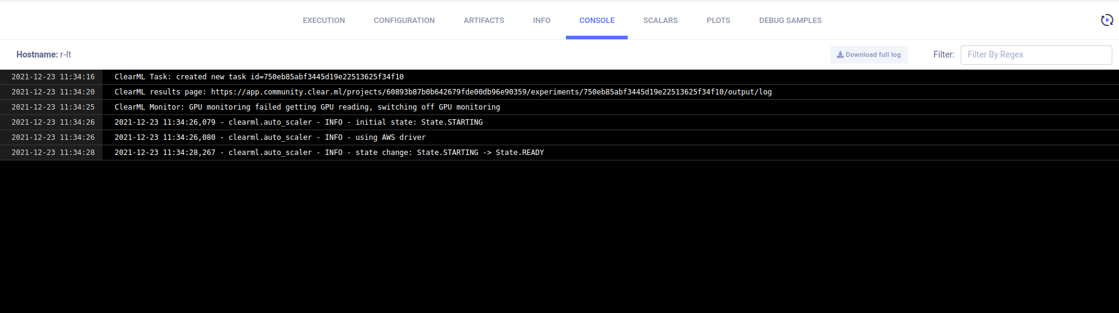Click the 11:34:16 log timestamp
This screenshot has height=313, width=1119.
pos(53,77)
